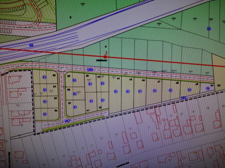Click the blue circle marker in the upper-right green parcel
The image size is (225, 168).
tap(209, 29)
